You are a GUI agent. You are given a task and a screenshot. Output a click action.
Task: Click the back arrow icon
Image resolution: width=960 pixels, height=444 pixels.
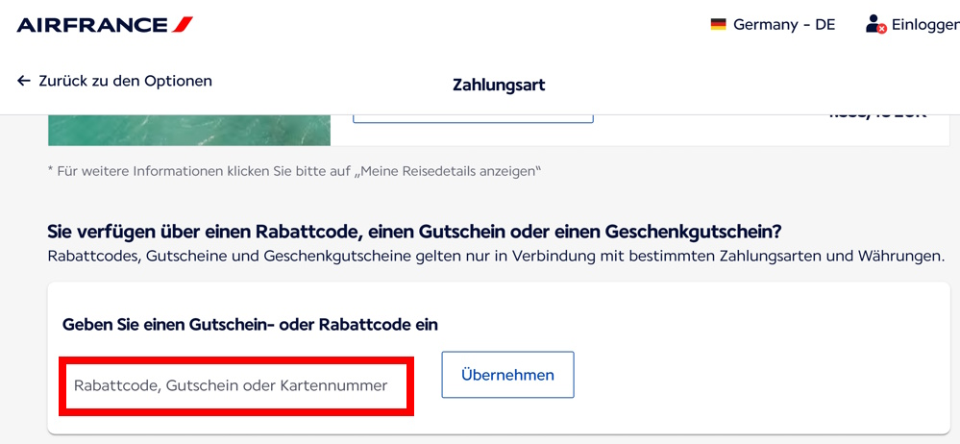24,81
